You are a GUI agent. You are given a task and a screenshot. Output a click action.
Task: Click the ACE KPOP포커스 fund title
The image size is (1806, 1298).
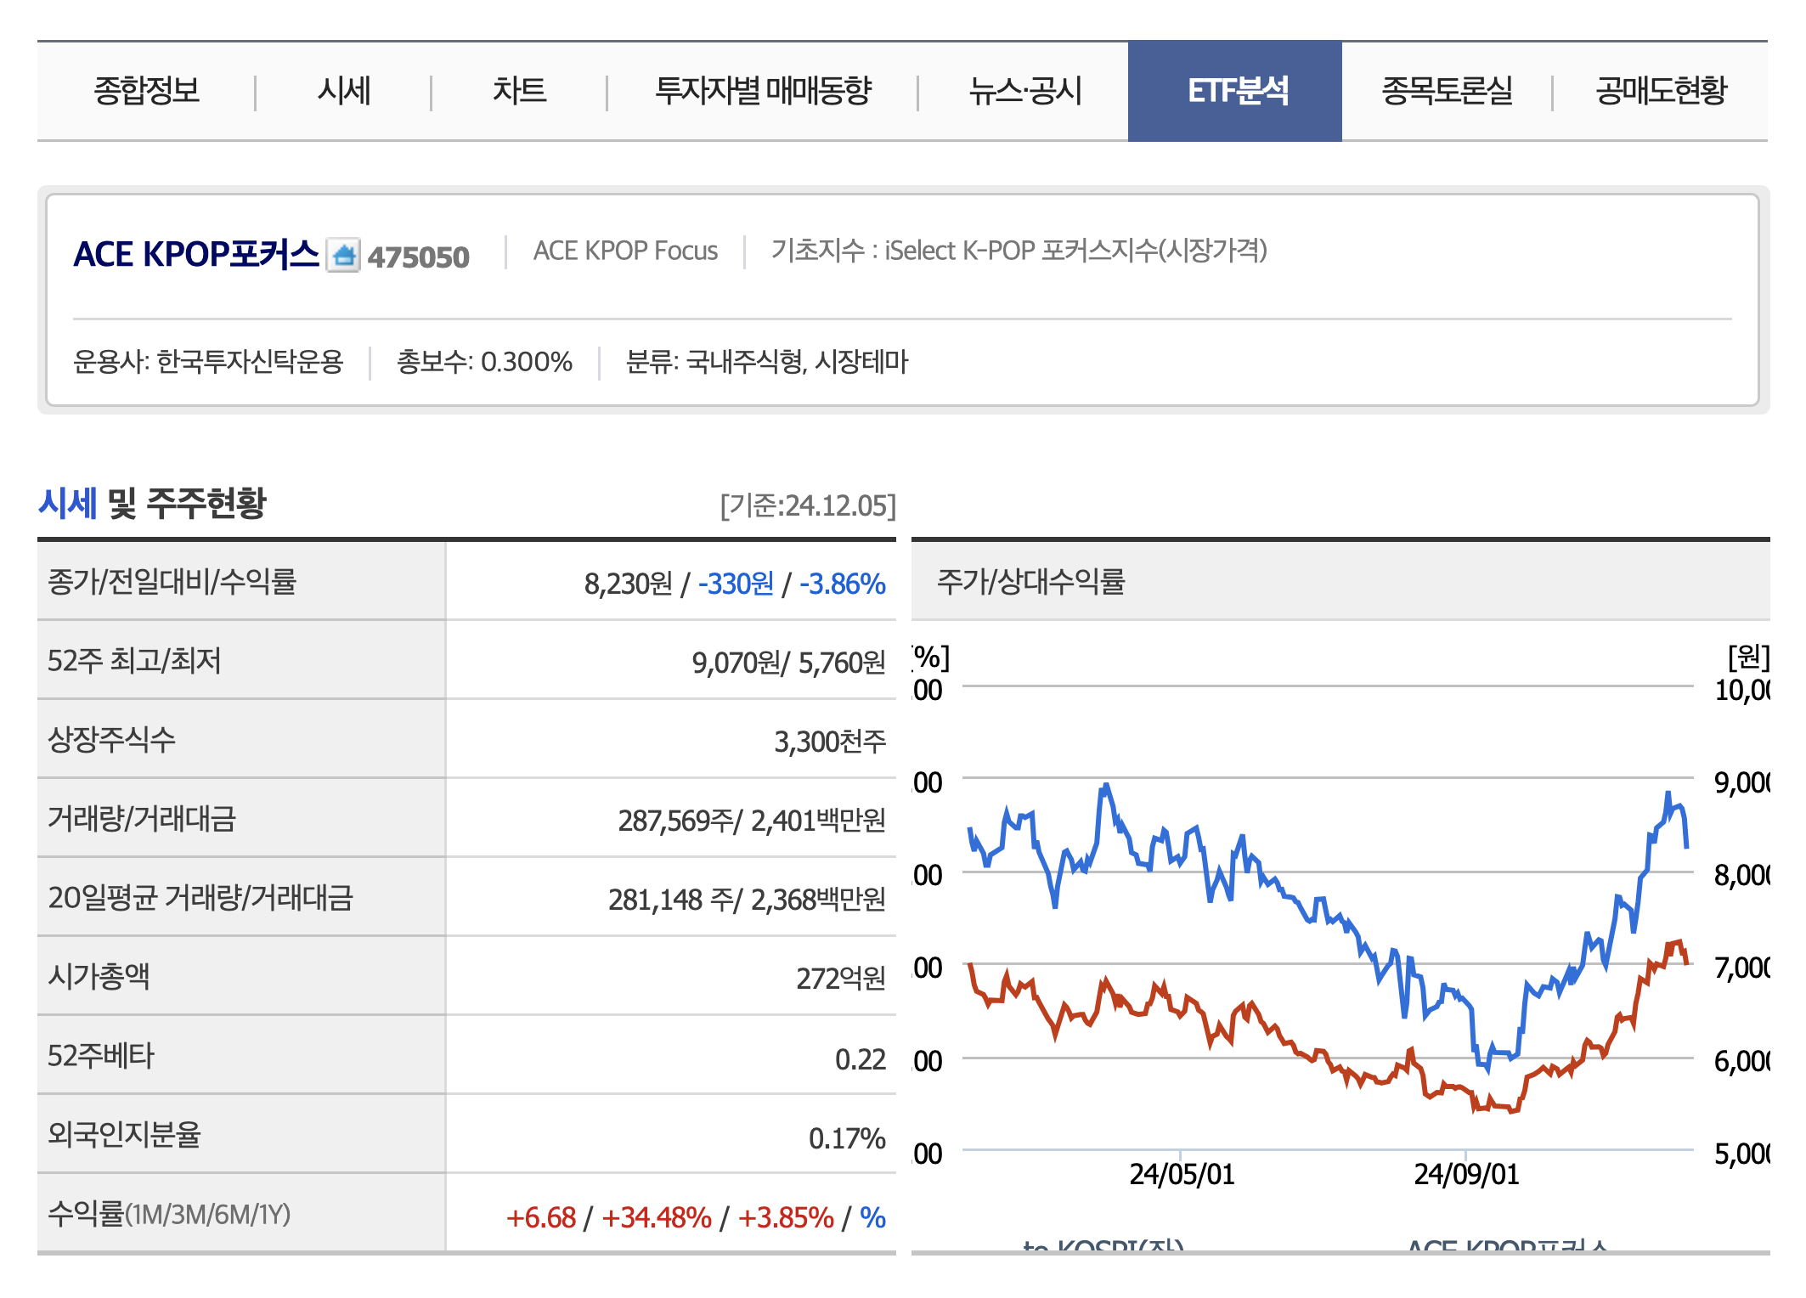[196, 254]
